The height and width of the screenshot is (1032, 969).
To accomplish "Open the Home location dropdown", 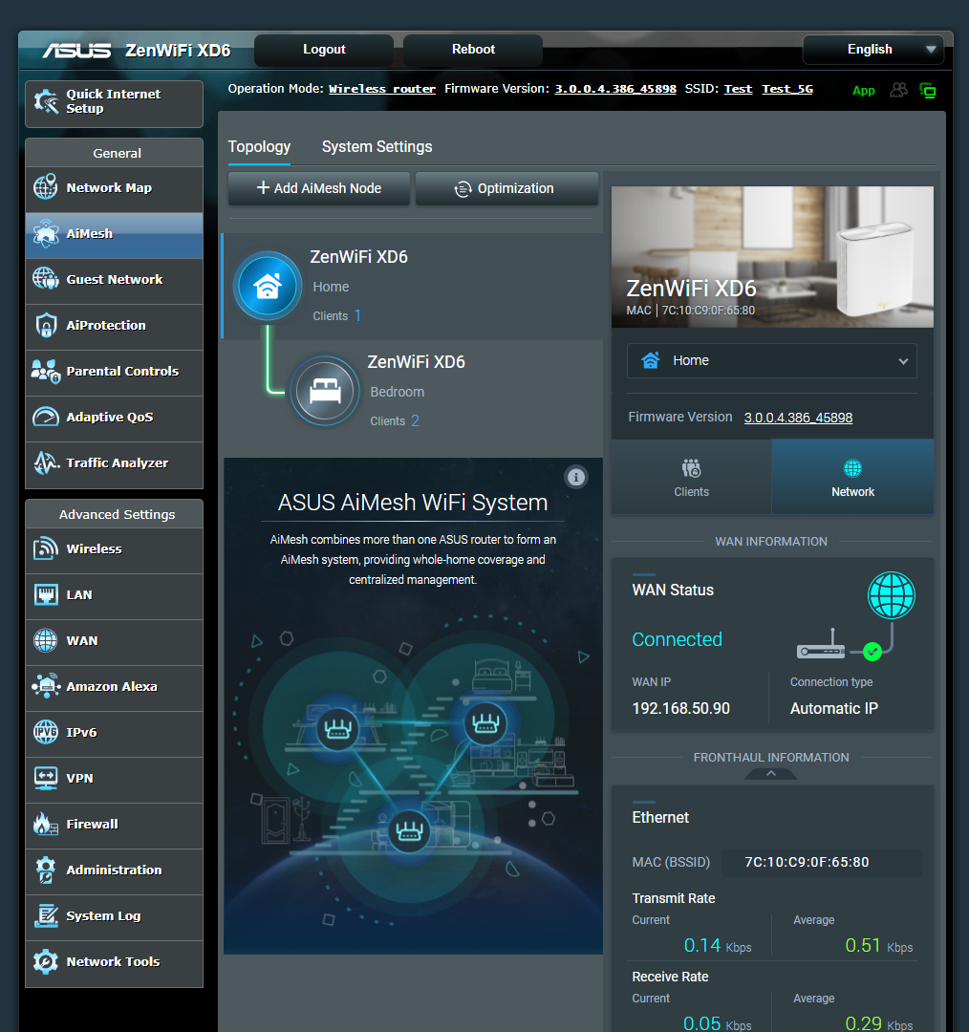I will pos(771,360).
